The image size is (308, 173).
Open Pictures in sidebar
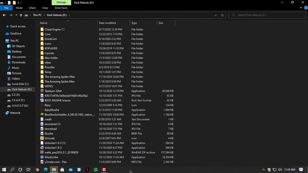[16, 73]
